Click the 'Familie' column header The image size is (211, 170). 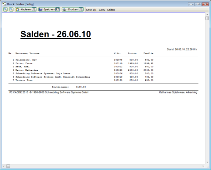tap(148, 53)
